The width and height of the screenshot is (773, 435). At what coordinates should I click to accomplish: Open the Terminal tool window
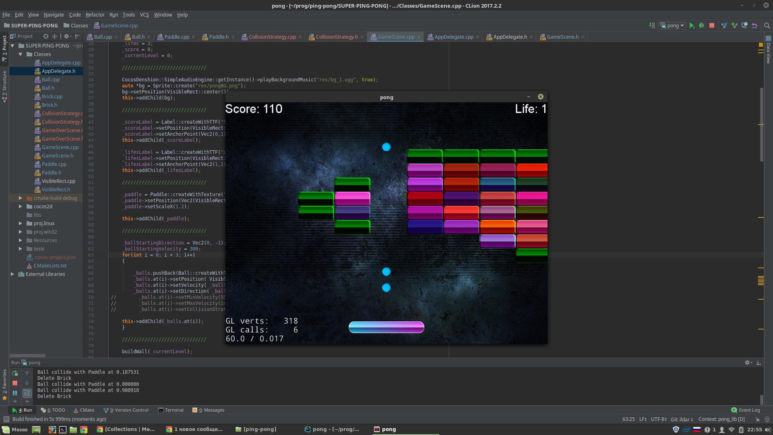point(171,410)
